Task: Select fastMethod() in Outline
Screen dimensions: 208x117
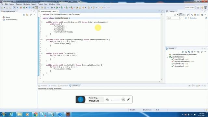Action: click(179, 64)
